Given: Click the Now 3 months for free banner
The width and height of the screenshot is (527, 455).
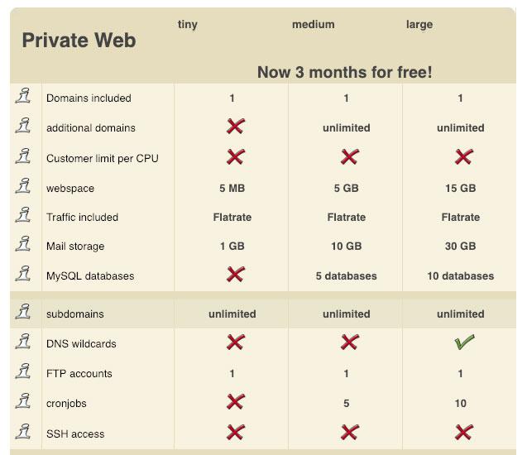Looking at the screenshot, I should (345, 72).
